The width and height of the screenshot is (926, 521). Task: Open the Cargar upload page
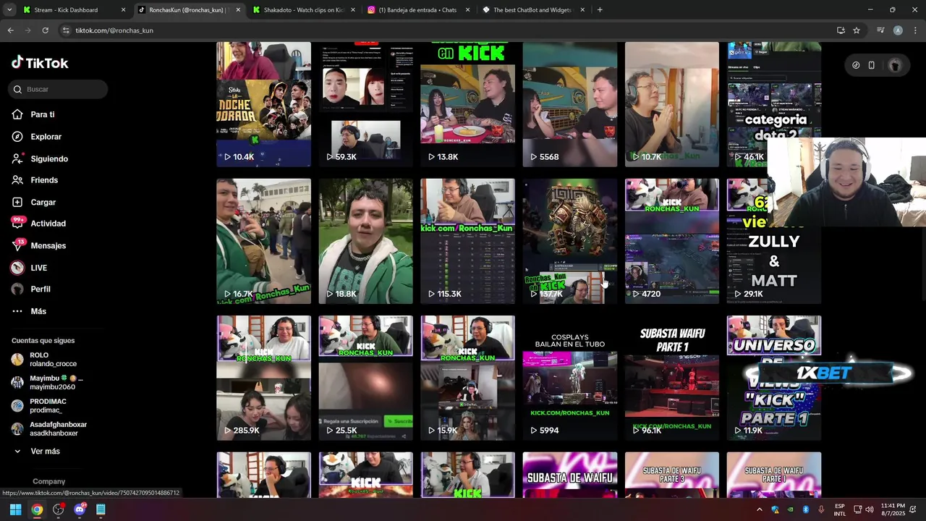(x=34, y=202)
